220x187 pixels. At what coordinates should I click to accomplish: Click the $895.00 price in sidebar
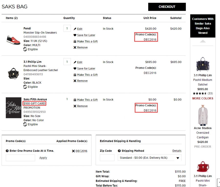click(x=203, y=89)
